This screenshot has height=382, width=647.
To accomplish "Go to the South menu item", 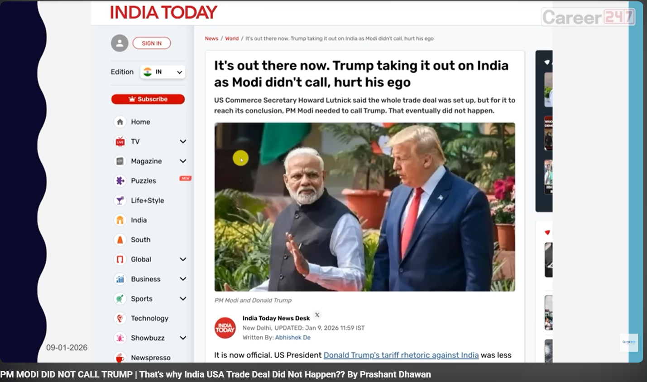I will (140, 240).
